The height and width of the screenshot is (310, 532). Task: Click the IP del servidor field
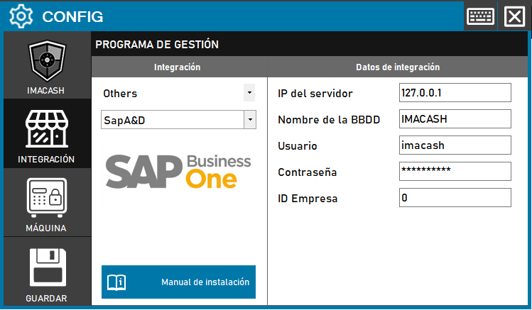pos(455,93)
